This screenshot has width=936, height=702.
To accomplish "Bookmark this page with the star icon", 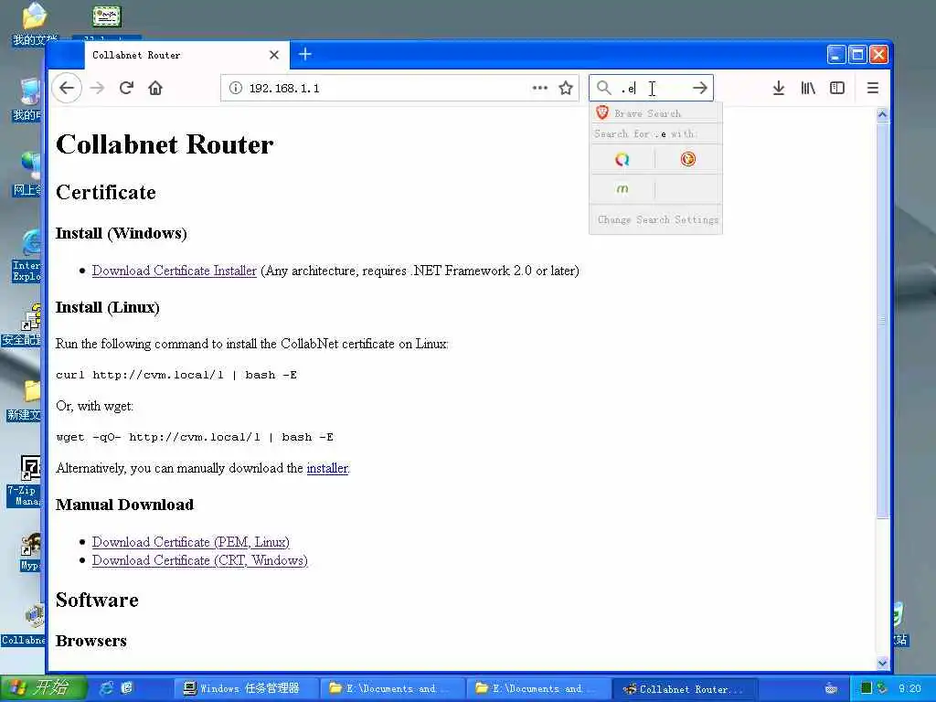I will point(566,89).
